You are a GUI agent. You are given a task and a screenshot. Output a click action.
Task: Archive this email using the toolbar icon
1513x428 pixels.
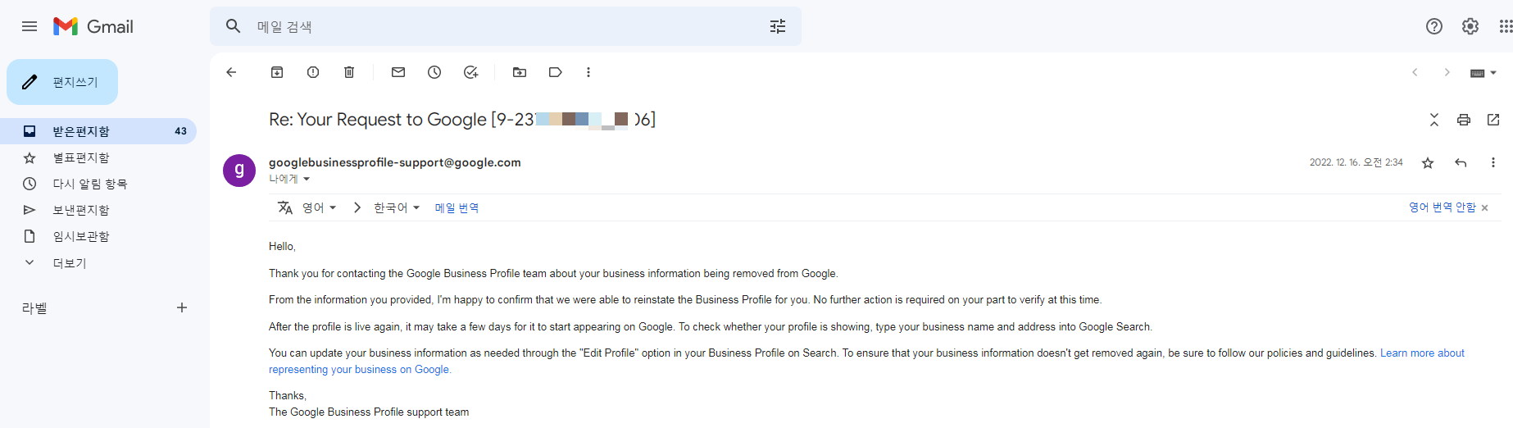pos(277,72)
